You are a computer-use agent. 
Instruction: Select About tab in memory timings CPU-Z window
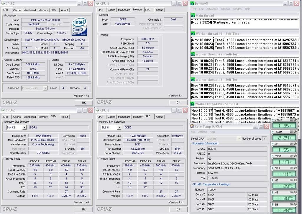(x=159, y=10)
